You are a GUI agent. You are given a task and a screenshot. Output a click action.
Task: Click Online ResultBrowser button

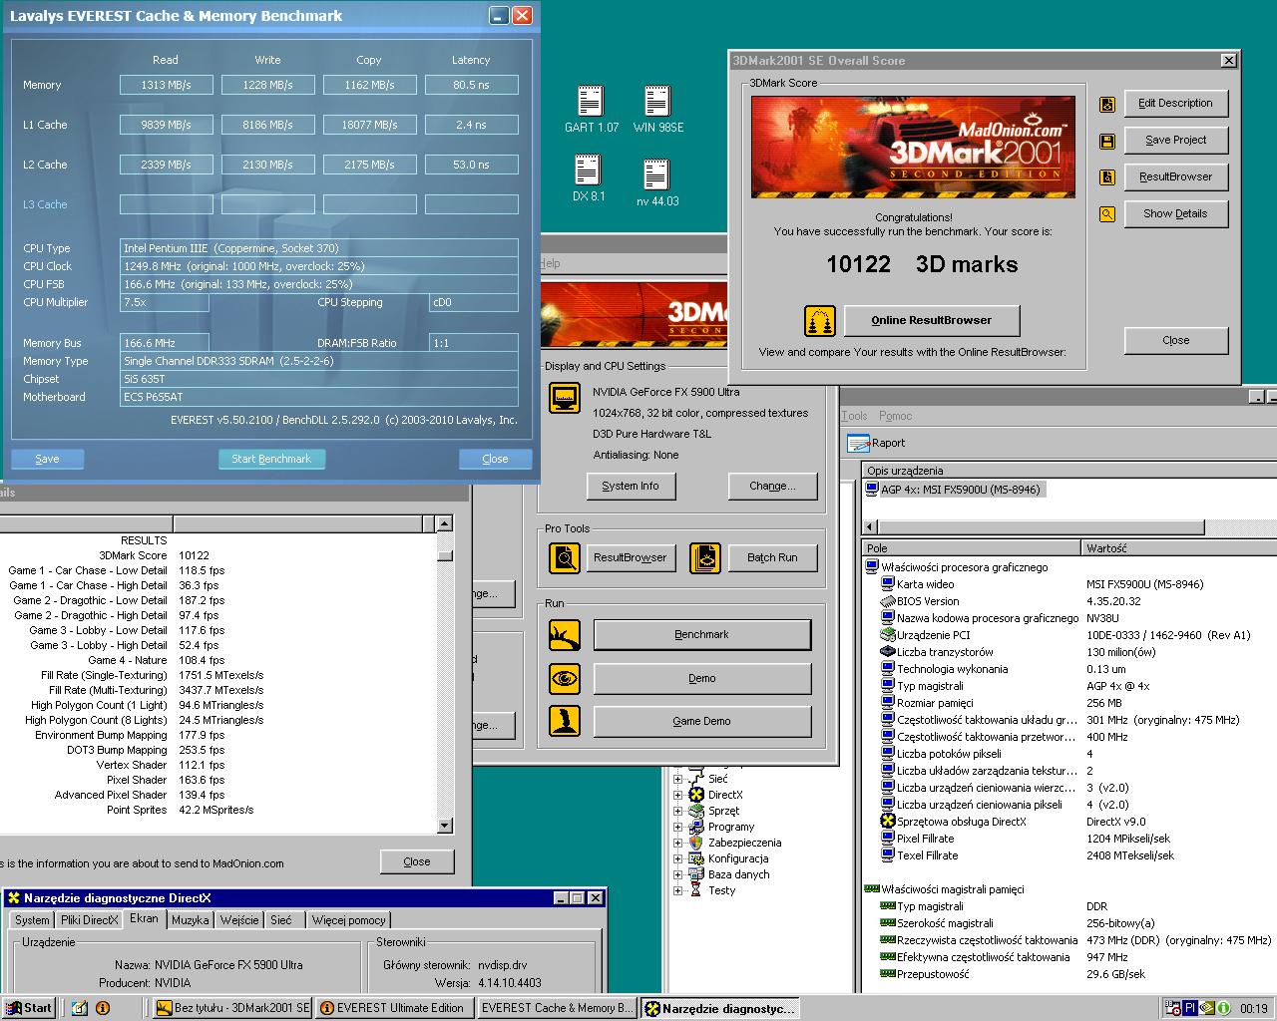point(932,321)
